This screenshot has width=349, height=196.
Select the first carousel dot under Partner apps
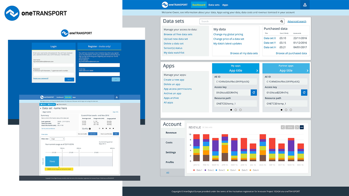coord(282,110)
